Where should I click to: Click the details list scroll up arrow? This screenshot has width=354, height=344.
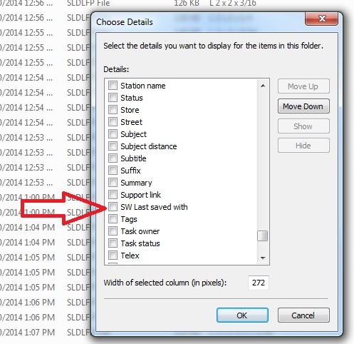click(x=263, y=86)
